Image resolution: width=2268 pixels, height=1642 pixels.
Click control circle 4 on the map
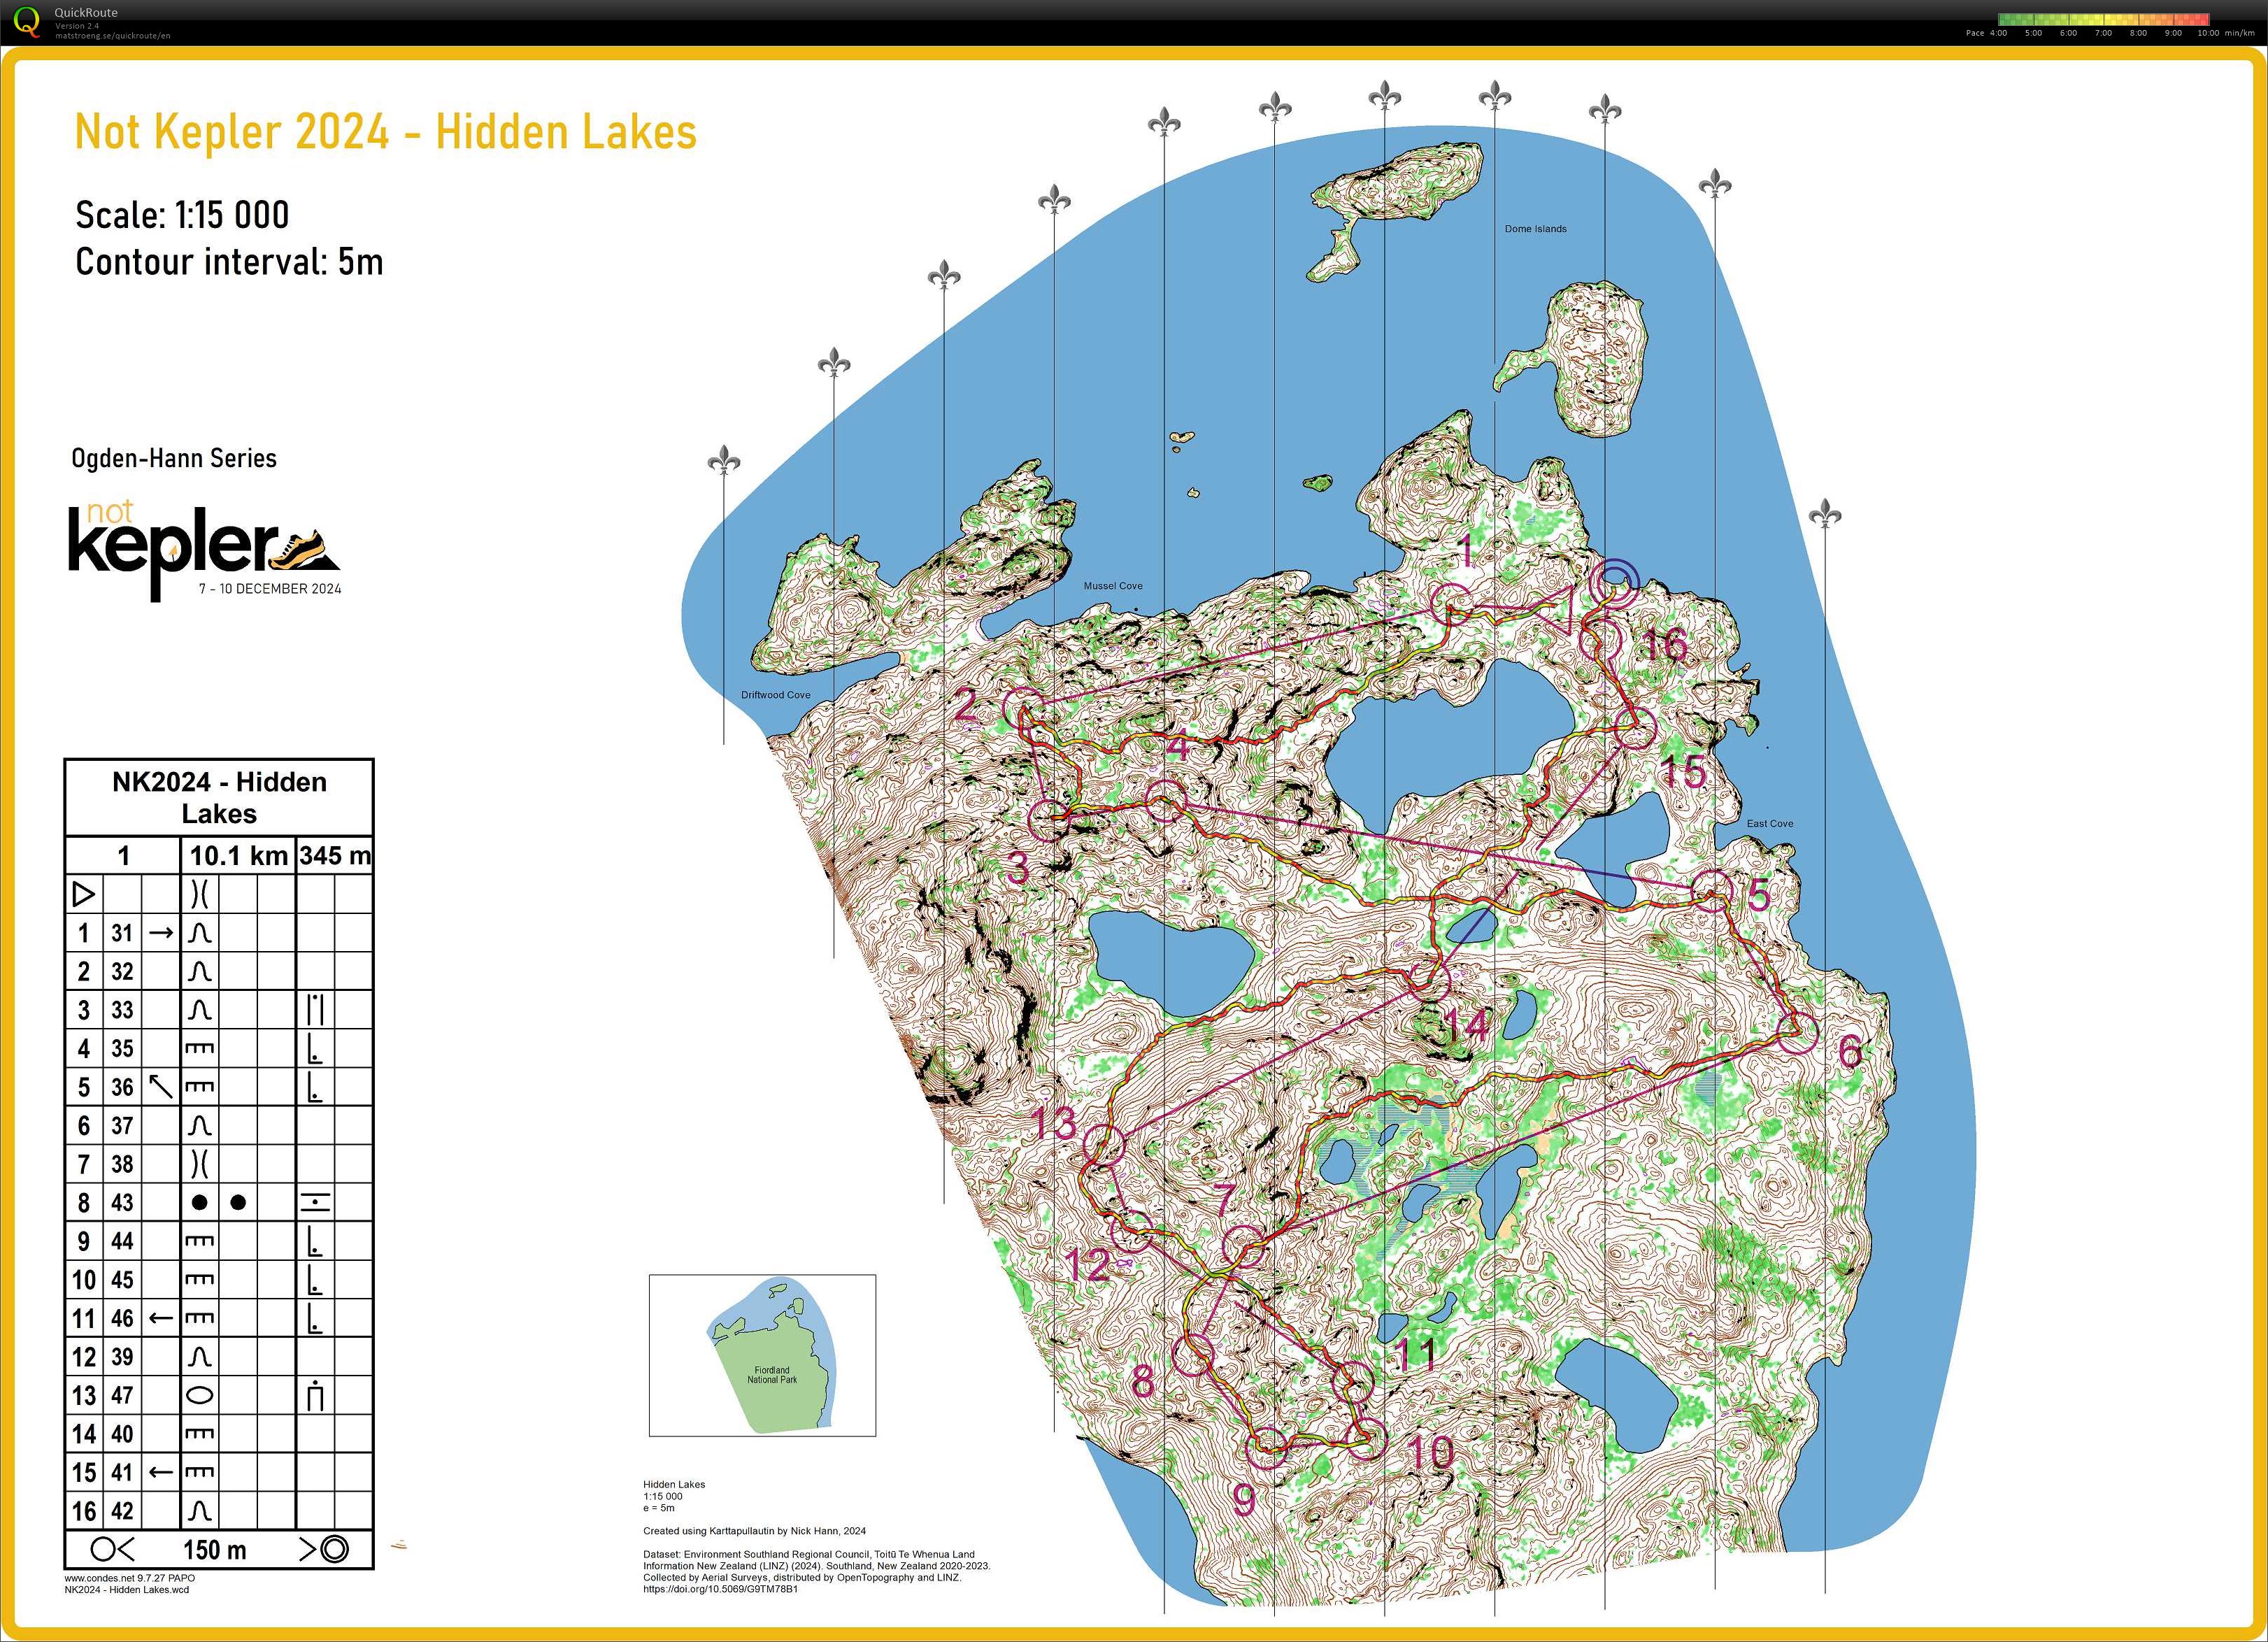point(1165,802)
